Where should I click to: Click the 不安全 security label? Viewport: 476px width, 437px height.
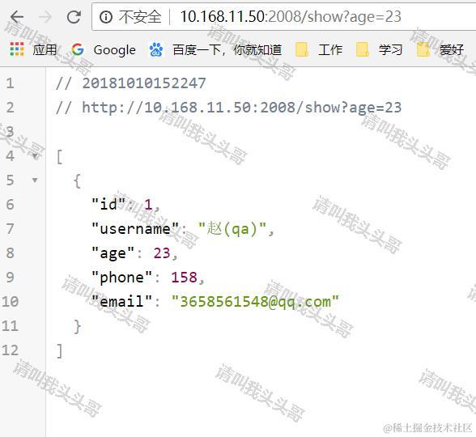[x=140, y=17]
